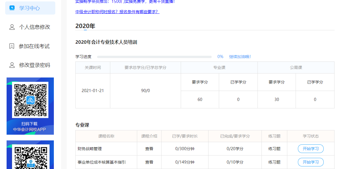Click the second QR code banner below
Image resolution: width=338 pixels, height=169 pixels.
30,155
